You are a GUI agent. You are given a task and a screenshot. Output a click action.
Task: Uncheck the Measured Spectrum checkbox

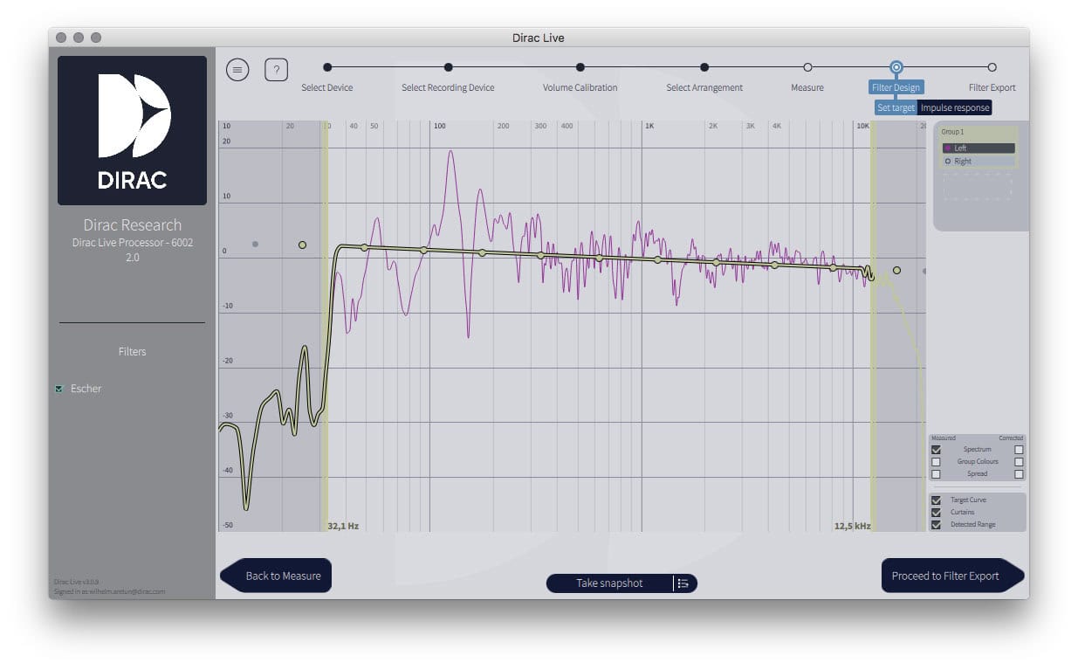tap(937, 450)
